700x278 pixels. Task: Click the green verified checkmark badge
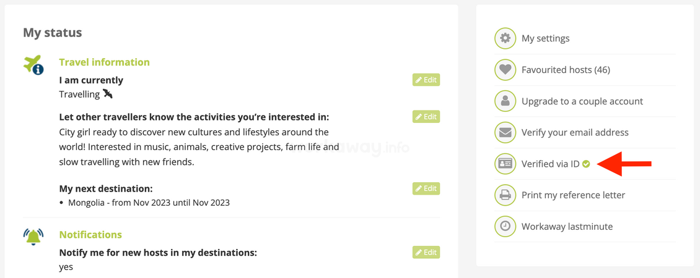(x=586, y=164)
